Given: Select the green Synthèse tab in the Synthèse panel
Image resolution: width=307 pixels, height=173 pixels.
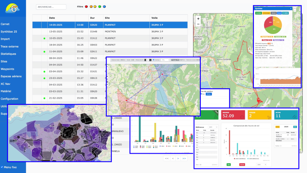Looking at the screenshot, I should 258,13.
